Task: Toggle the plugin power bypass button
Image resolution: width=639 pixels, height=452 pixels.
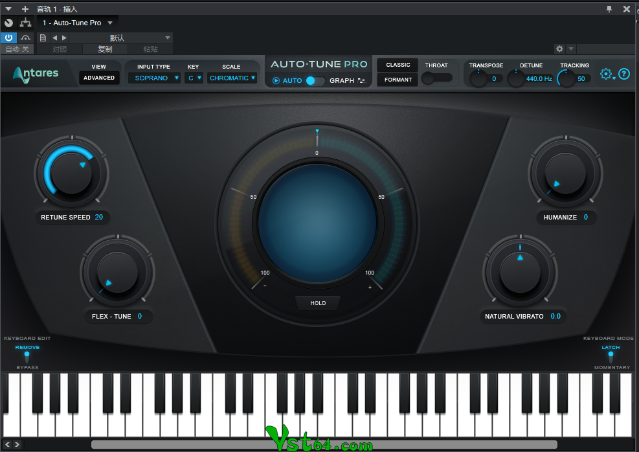Action: click(8, 38)
